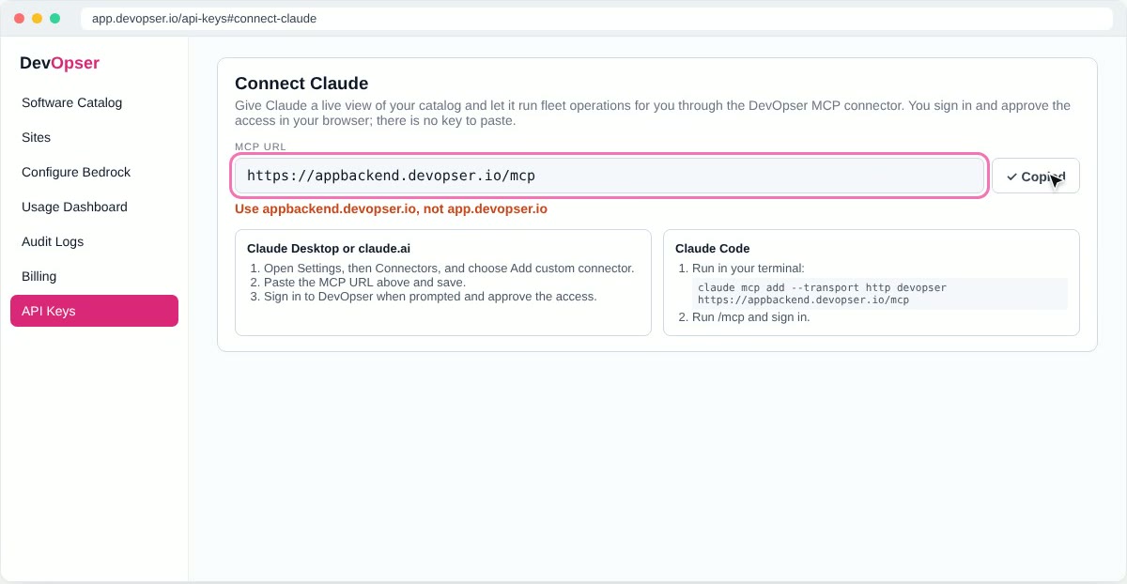The image size is (1127, 584).
Task: Click the Connect Claude heading
Action: click(301, 84)
